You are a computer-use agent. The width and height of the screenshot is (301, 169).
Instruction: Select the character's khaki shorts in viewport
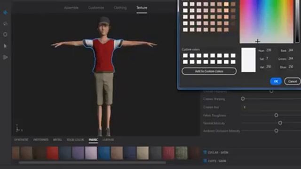click(x=104, y=89)
